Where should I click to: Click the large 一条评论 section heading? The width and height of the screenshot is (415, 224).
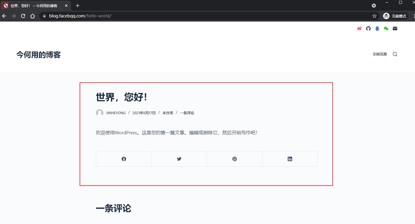point(113,208)
